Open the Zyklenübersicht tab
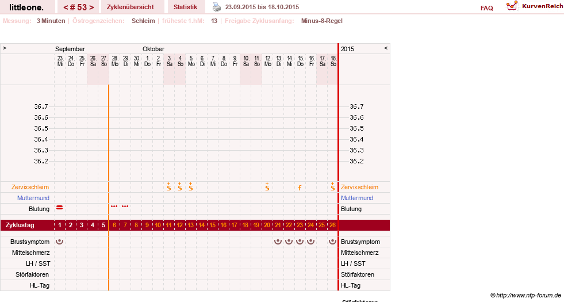 coord(130,7)
